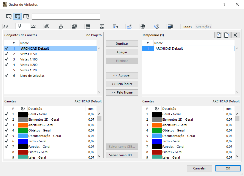Open the Cities globe tab icon

[x=143, y=27]
